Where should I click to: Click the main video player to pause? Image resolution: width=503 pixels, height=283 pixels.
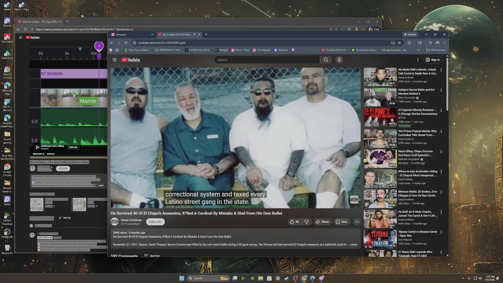pos(235,138)
